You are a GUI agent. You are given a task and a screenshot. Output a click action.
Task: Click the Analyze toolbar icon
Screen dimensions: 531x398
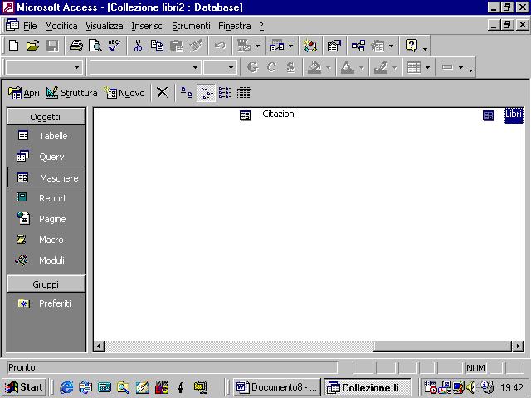(277, 46)
